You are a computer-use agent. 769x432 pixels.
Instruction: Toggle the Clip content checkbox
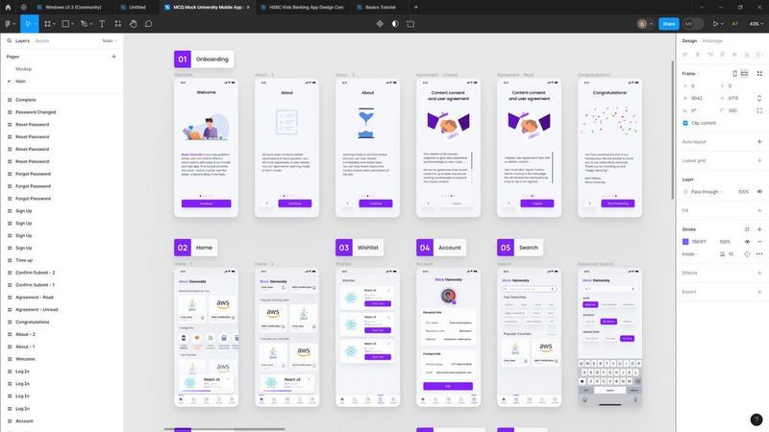685,123
